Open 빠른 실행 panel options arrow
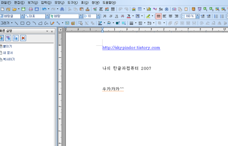The height and width of the screenshot is (146, 228). (x=47, y=31)
